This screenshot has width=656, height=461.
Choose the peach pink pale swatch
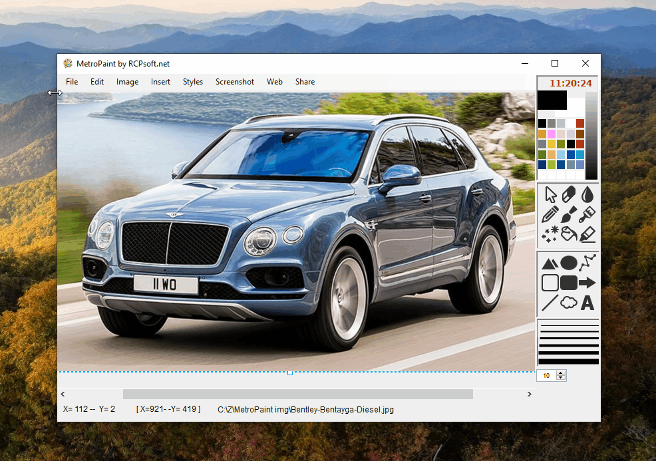coord(561,134)
